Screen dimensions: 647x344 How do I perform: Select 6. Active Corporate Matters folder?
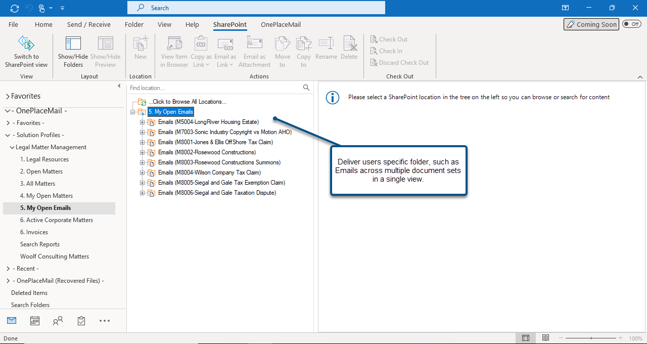[x=57, y=220]
